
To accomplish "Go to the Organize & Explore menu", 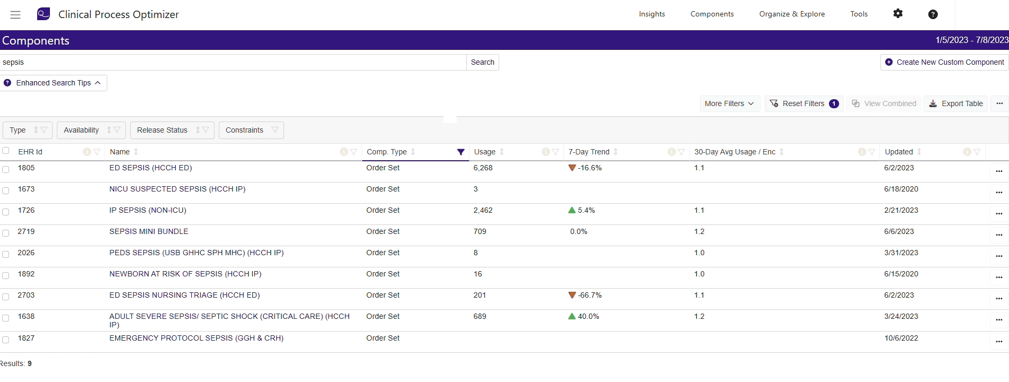I will coord(791,14).
